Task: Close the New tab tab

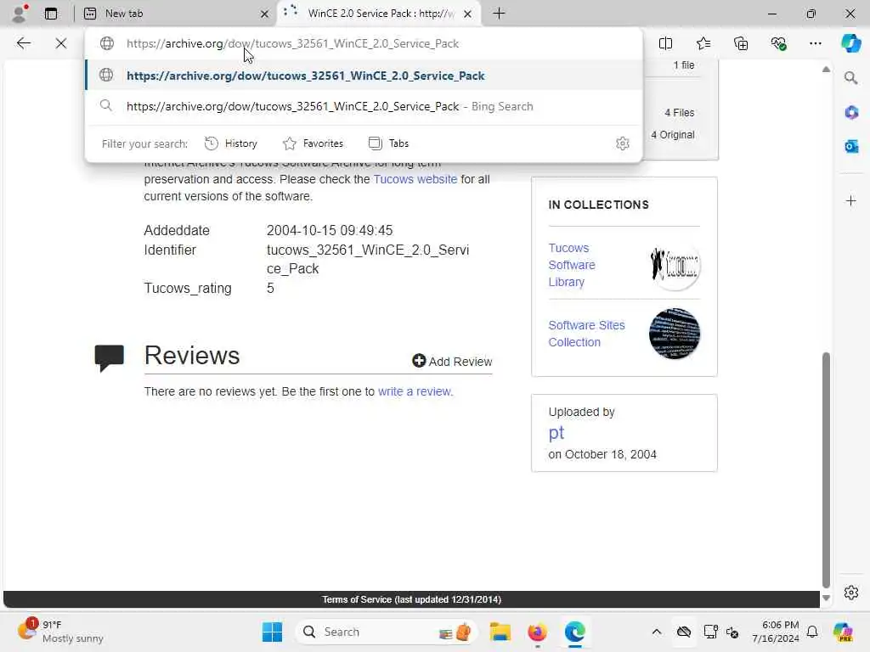Action: [x=265, y=14]
